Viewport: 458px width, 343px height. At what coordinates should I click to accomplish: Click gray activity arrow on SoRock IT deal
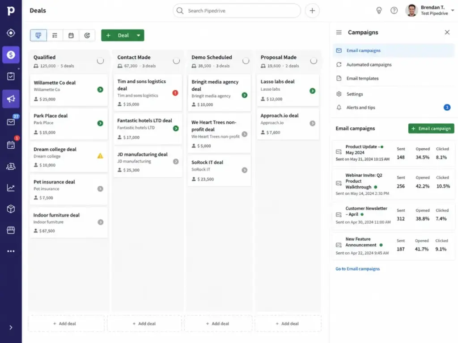pyautogui.click(x=245, y=170)
